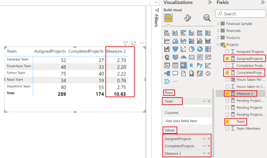Remove Team from Rows
267x158 pixels.
(x=209, y=101)
